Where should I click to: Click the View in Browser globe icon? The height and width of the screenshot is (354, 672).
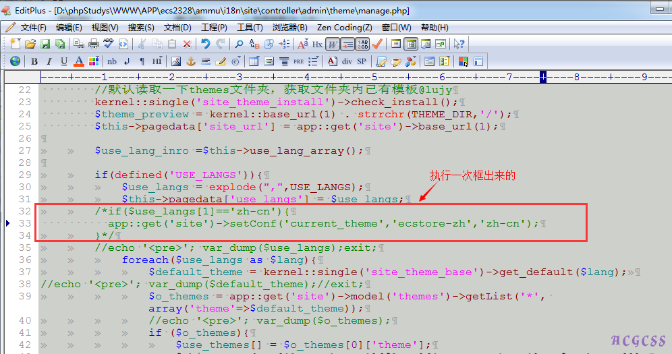15,61
